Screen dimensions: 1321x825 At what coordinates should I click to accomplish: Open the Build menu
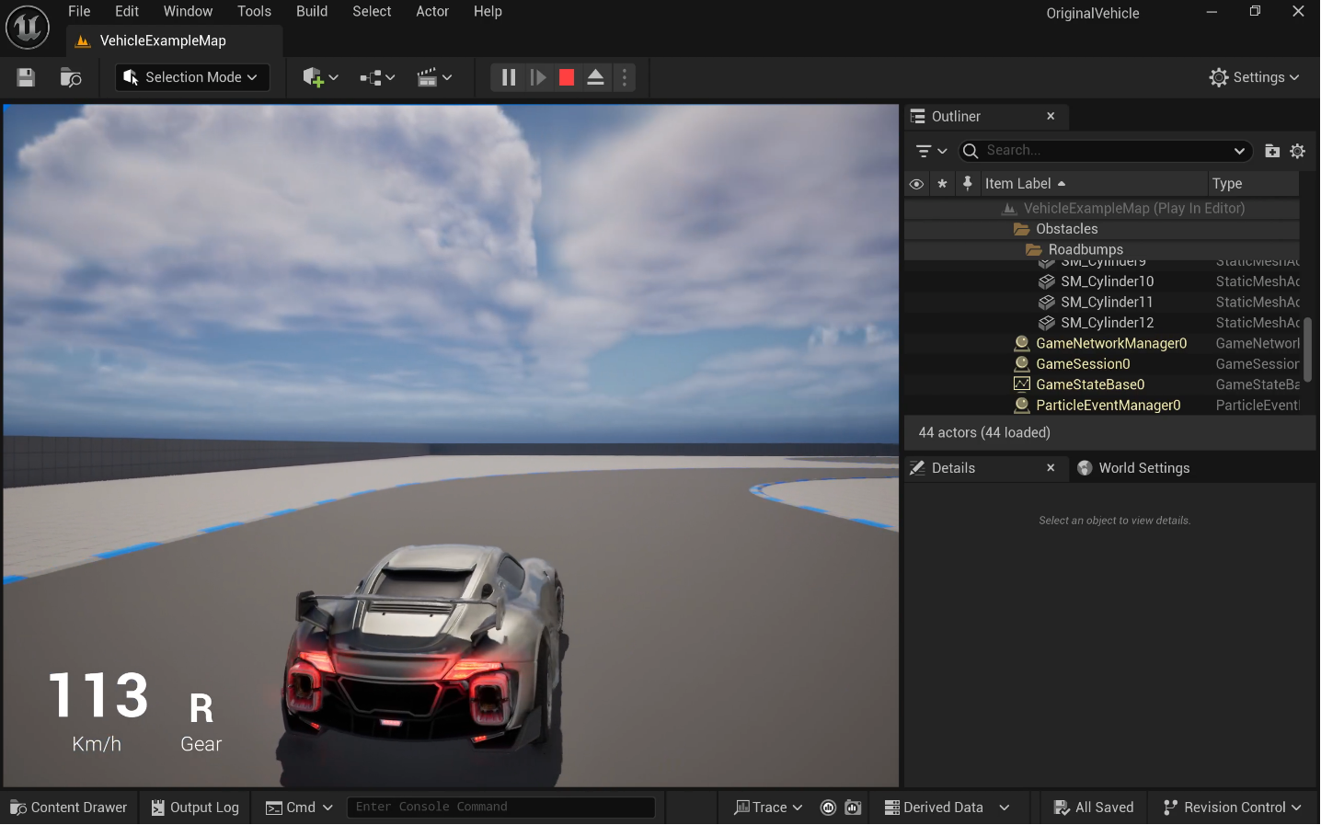312,11
